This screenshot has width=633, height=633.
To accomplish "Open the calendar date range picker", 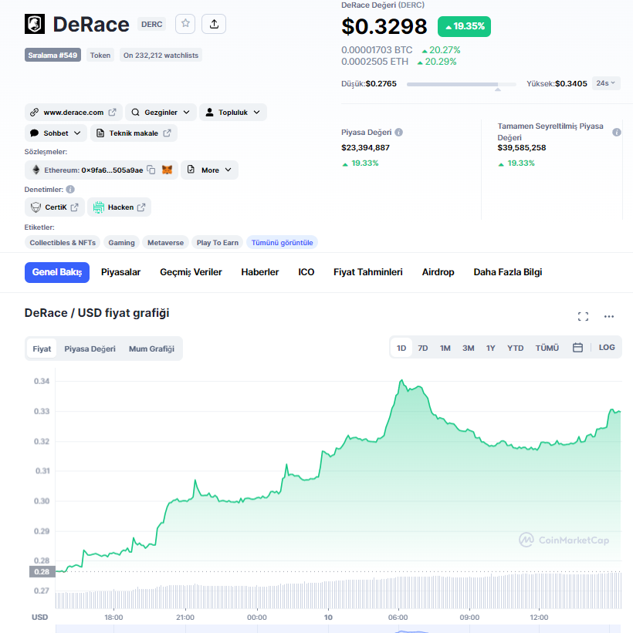I will pos(577,348).
